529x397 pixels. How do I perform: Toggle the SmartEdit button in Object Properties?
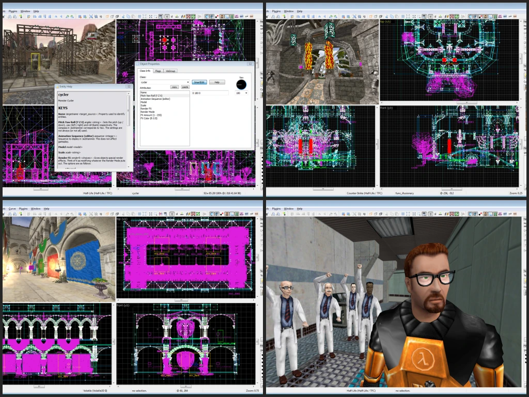(x=199, y=82)
